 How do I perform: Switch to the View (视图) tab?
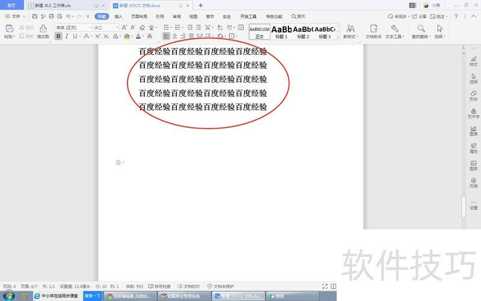coord(193,17)
